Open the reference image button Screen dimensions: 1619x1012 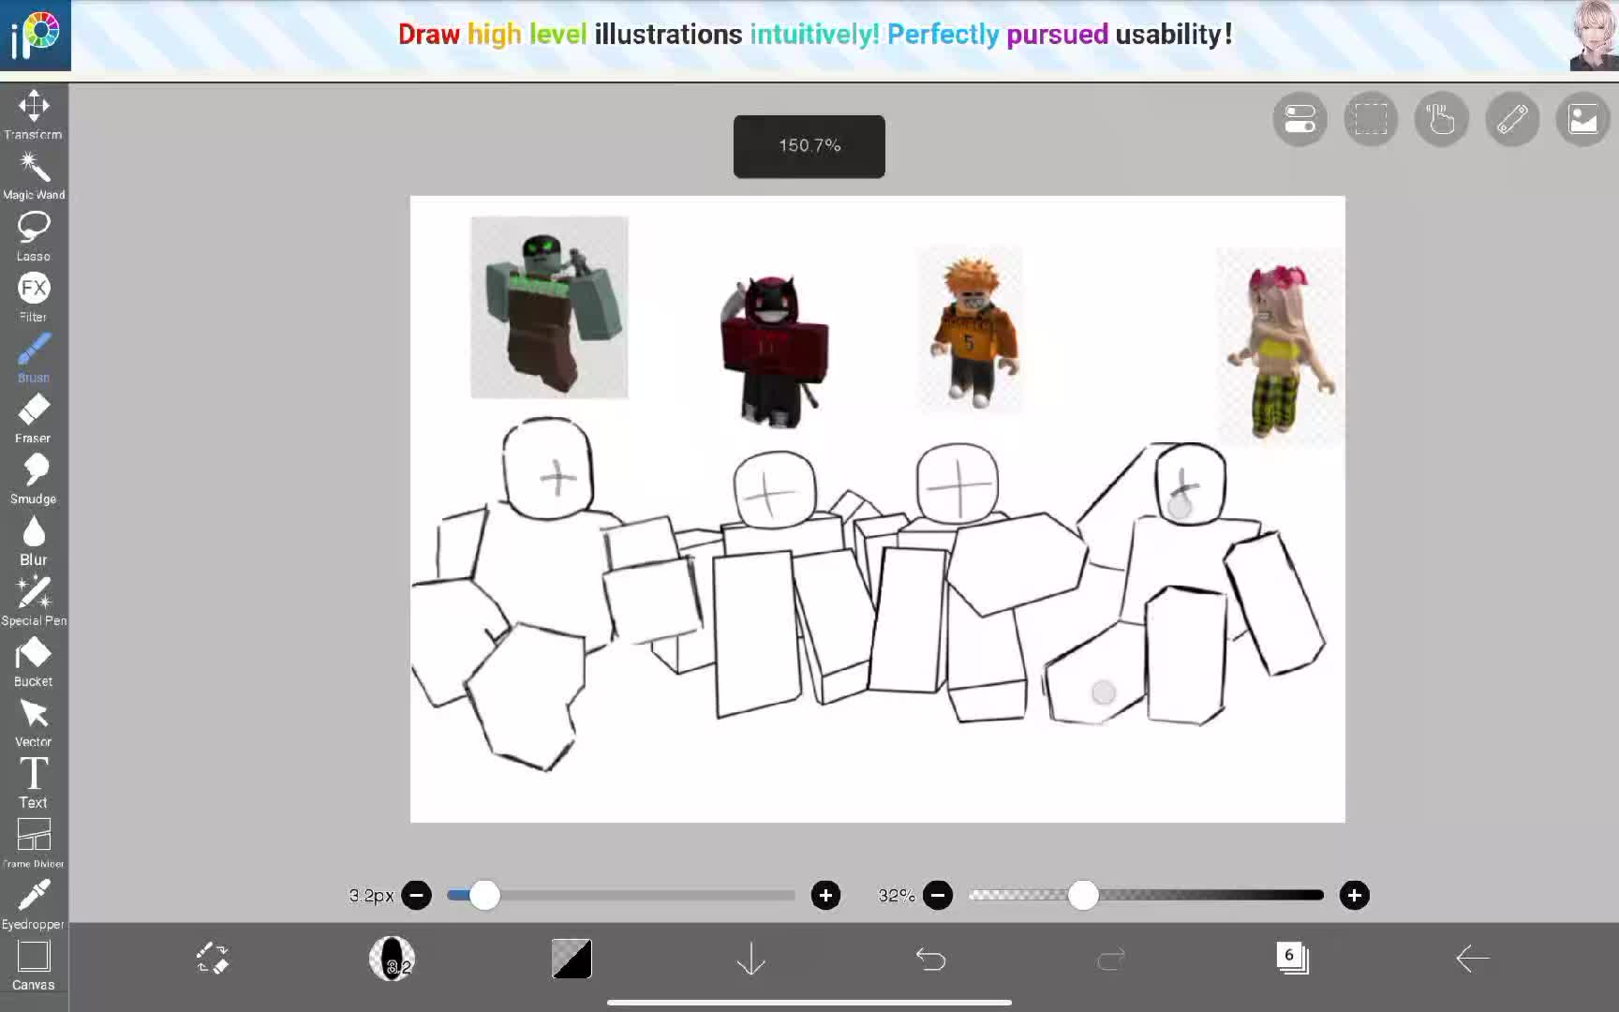point(1582,119)
